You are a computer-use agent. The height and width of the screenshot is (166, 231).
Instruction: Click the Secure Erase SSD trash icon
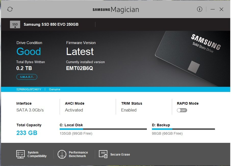[x=103, y=154]
